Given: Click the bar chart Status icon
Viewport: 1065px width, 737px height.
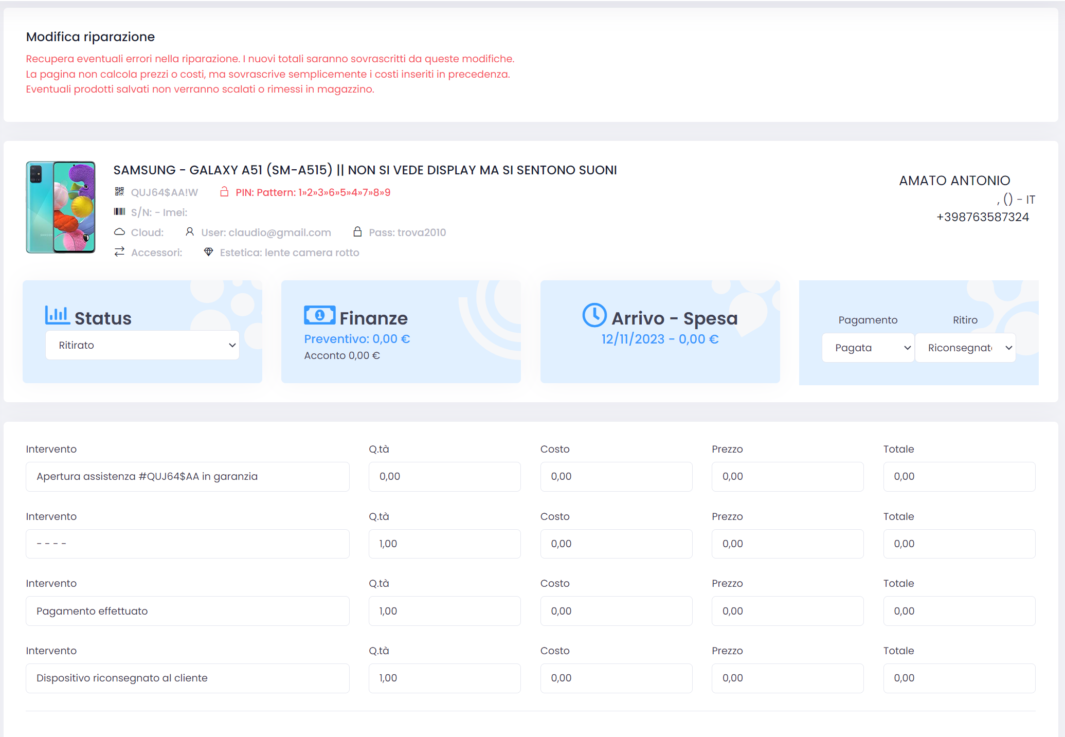Looking at the screenshot, I should click(x=57, y=315).
